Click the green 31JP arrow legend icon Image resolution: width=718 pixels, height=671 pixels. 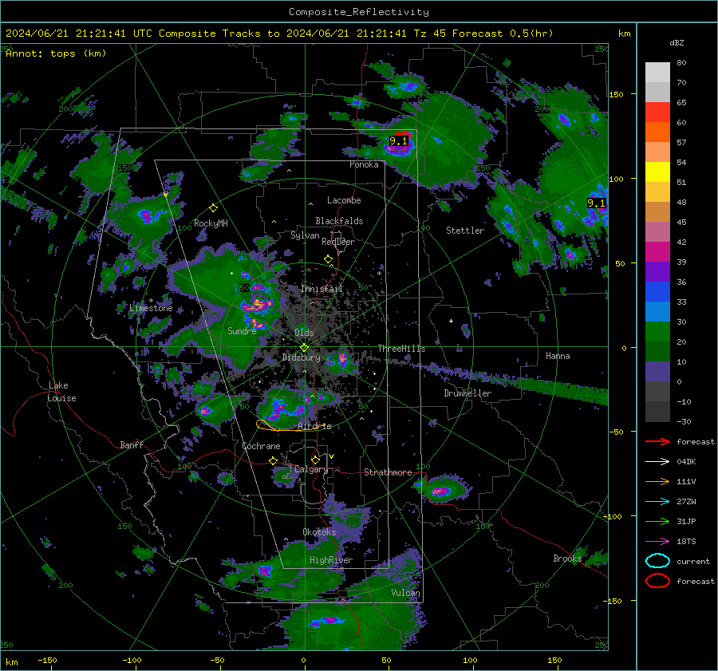(x=657, y=521)
